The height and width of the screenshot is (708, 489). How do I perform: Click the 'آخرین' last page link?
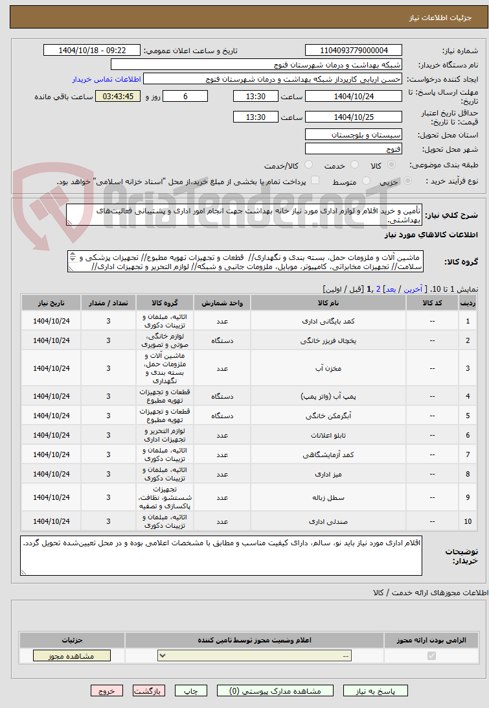413,289
